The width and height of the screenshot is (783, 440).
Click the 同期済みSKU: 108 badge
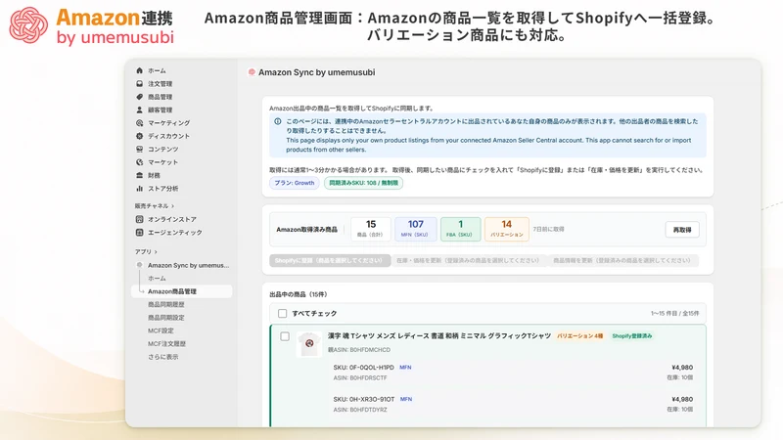pos(363,183)
